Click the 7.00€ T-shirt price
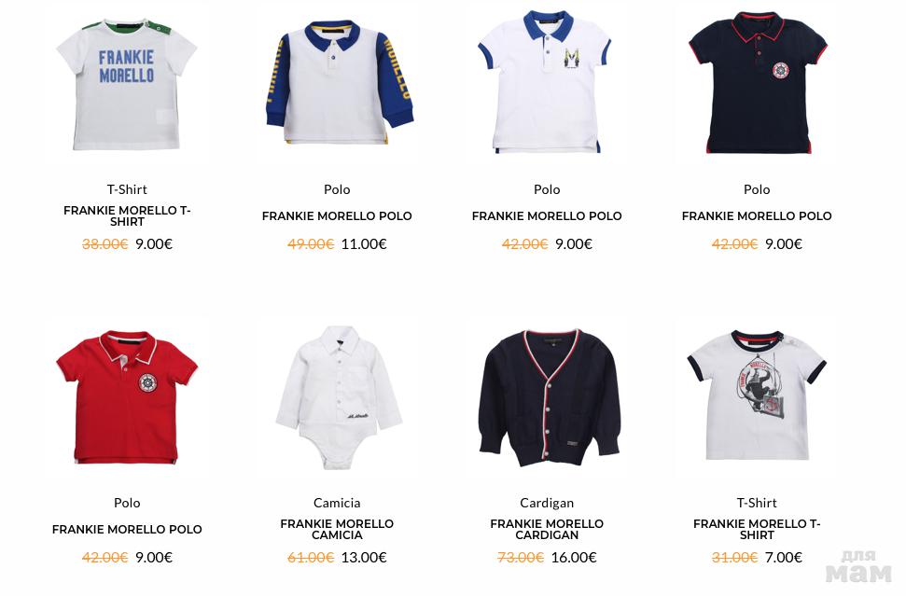906x596 pixels. [x=784, y=558]
